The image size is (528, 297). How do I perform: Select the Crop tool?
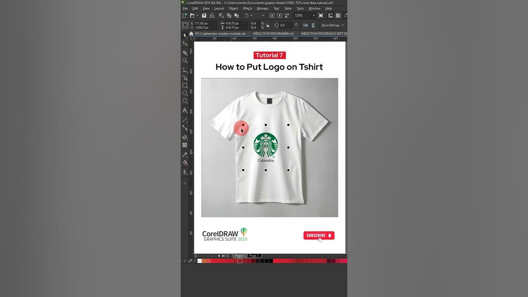185,53
